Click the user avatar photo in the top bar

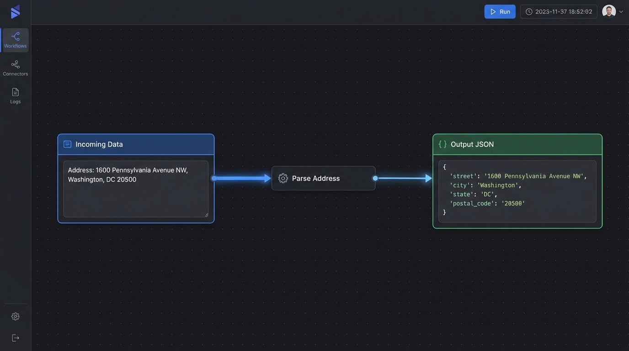[608, 10]
